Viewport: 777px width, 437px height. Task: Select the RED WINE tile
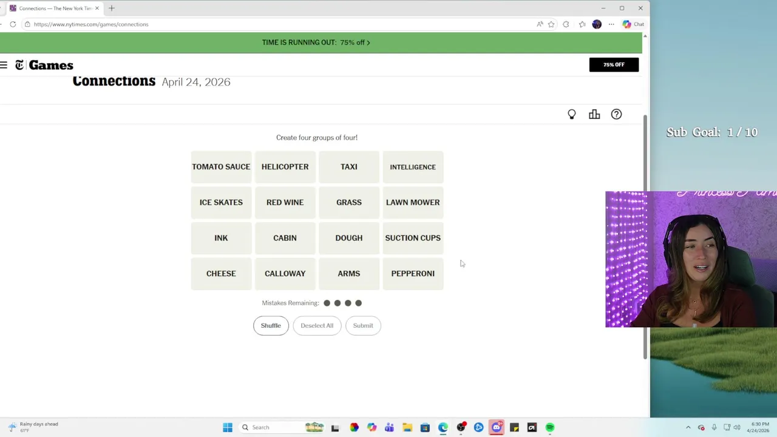click(285, 202)
